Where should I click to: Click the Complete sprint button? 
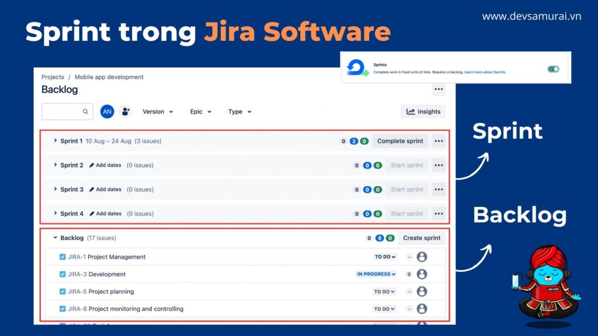coord(399,141)
